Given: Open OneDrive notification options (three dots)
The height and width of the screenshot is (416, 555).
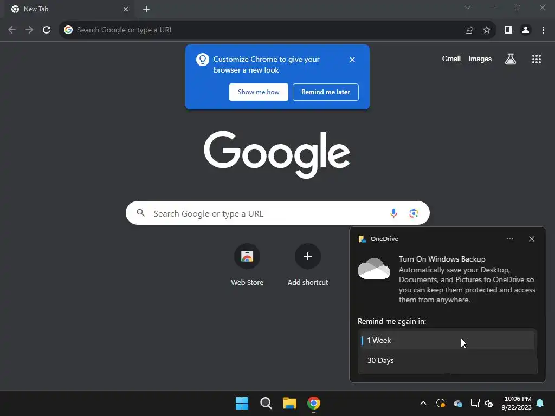Looking at the screenshot, I should click(509, 239).
